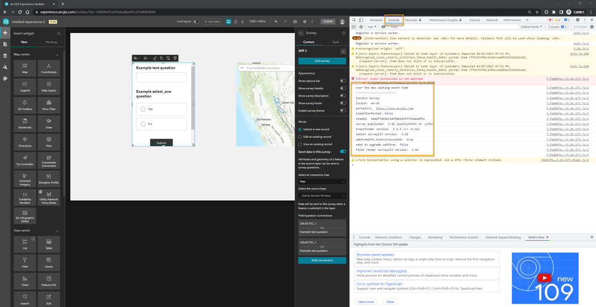Screen dimensions: 596x307
Task: Switch to the Pending tab
Action: coord(51,42)
